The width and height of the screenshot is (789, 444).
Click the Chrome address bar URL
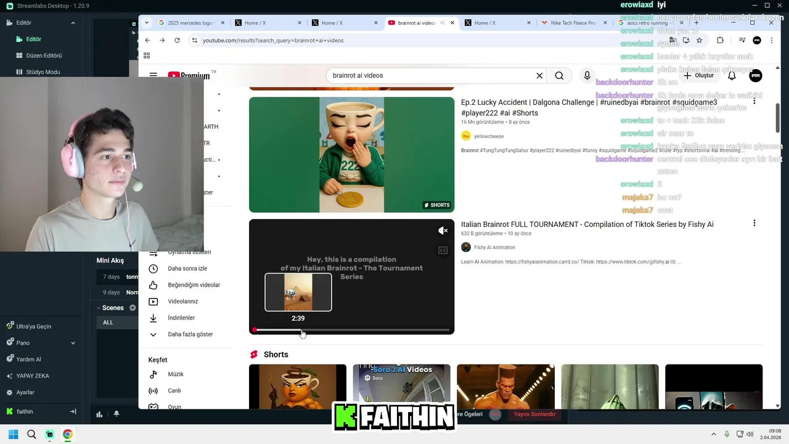[273, 40]
